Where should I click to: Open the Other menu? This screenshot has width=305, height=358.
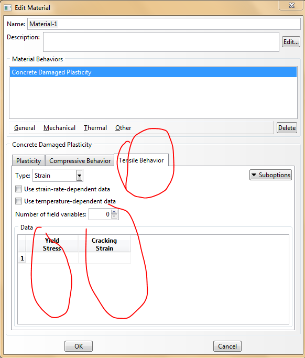pos(123,128)
